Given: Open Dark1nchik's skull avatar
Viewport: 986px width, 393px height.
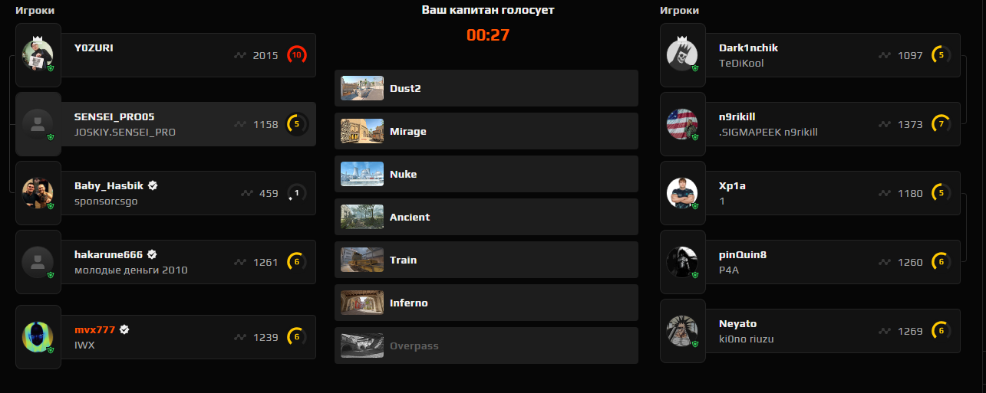Looking at the screenshot, I should 682,54.
